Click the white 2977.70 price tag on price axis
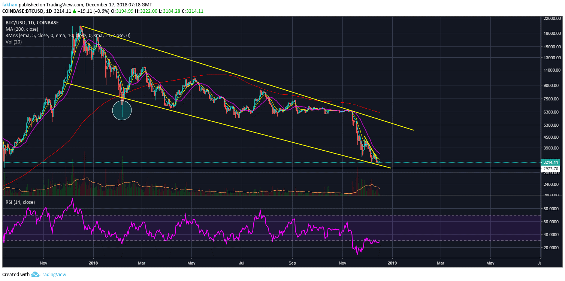The image size is (565, 281). click(551, 169)
